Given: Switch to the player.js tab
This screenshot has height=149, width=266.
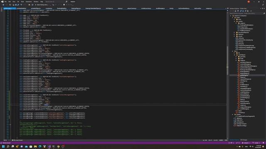Looking at the screenshot, I should (x=120, y=8).
